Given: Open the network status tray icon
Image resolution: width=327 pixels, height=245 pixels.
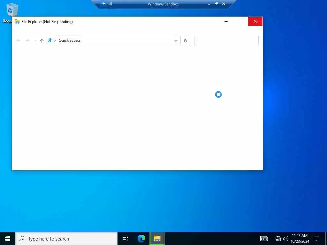Looking at the screenshot, I should (x=278, y=239).
